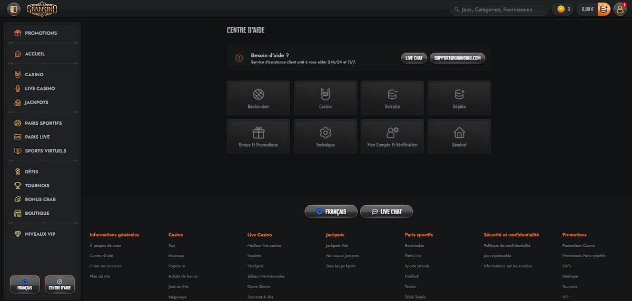Open the Retraits help category
The height and width of the screenshot is (301, 632).
pyautogui.click(x=392, y=98)
